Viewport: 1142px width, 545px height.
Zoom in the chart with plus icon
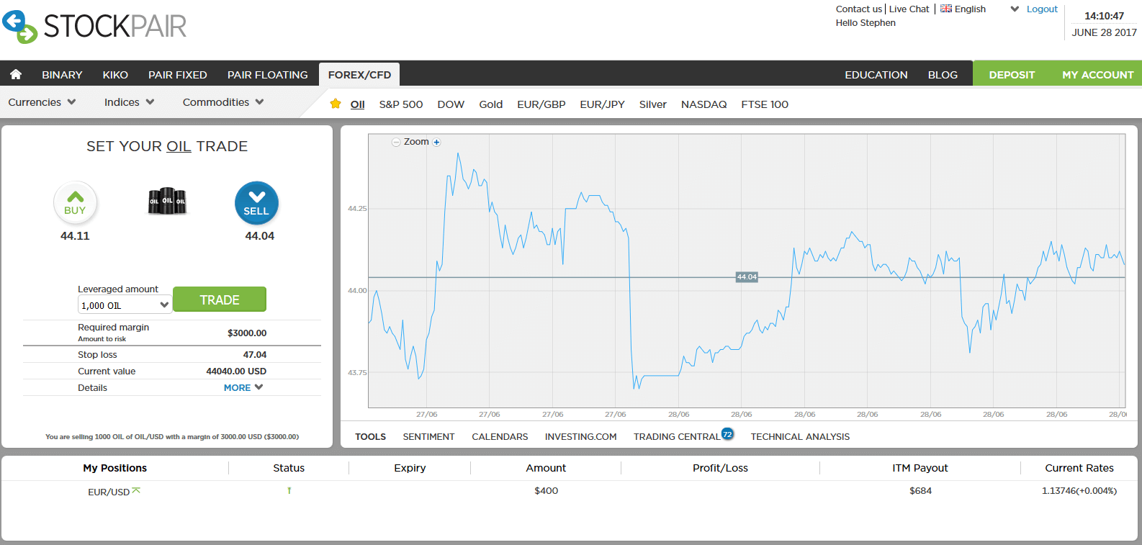coord(436,143)
